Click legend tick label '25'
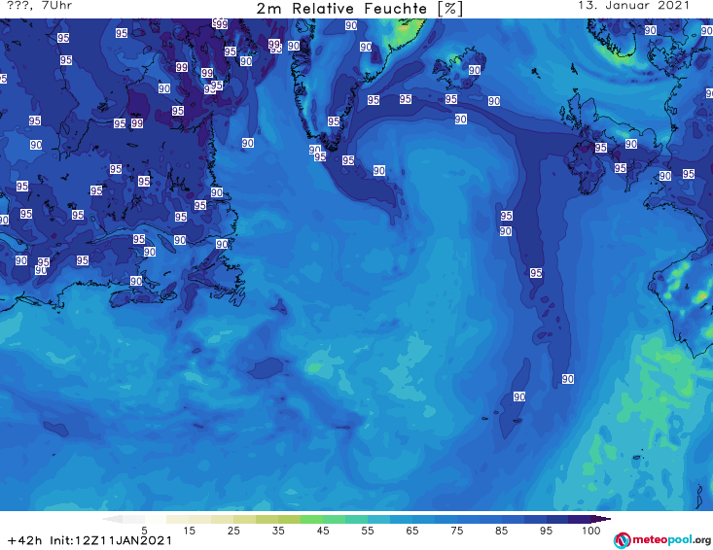This screenshot has height=550, width=713. click(x=233, y=531)
